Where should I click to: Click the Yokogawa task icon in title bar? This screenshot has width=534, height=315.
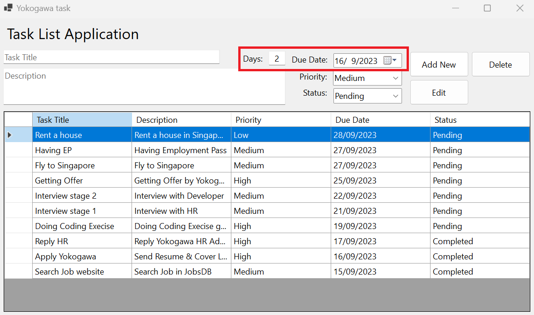[x=8, y=8]
